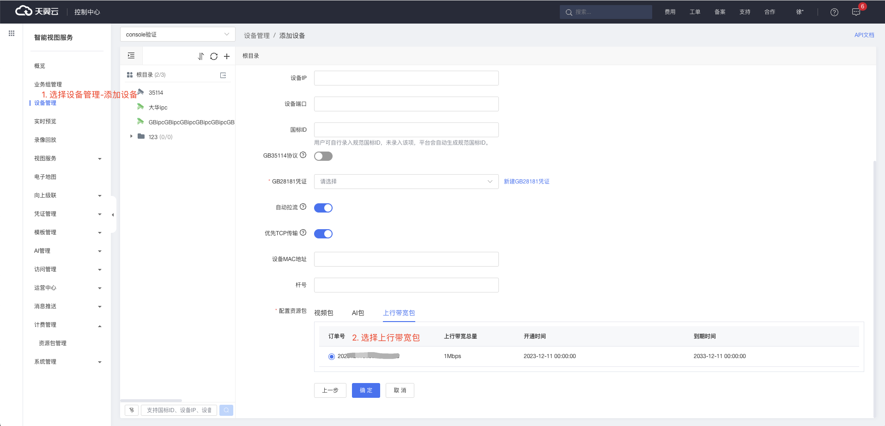The height and width of the screenshot is (426, 885).
Task: Click the 确定 button
Action: point(366,390)
